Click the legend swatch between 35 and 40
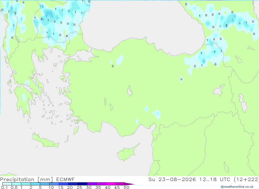The width and height of the screenshot is (259, 189). pyautogui.click(x=101, y=184)
